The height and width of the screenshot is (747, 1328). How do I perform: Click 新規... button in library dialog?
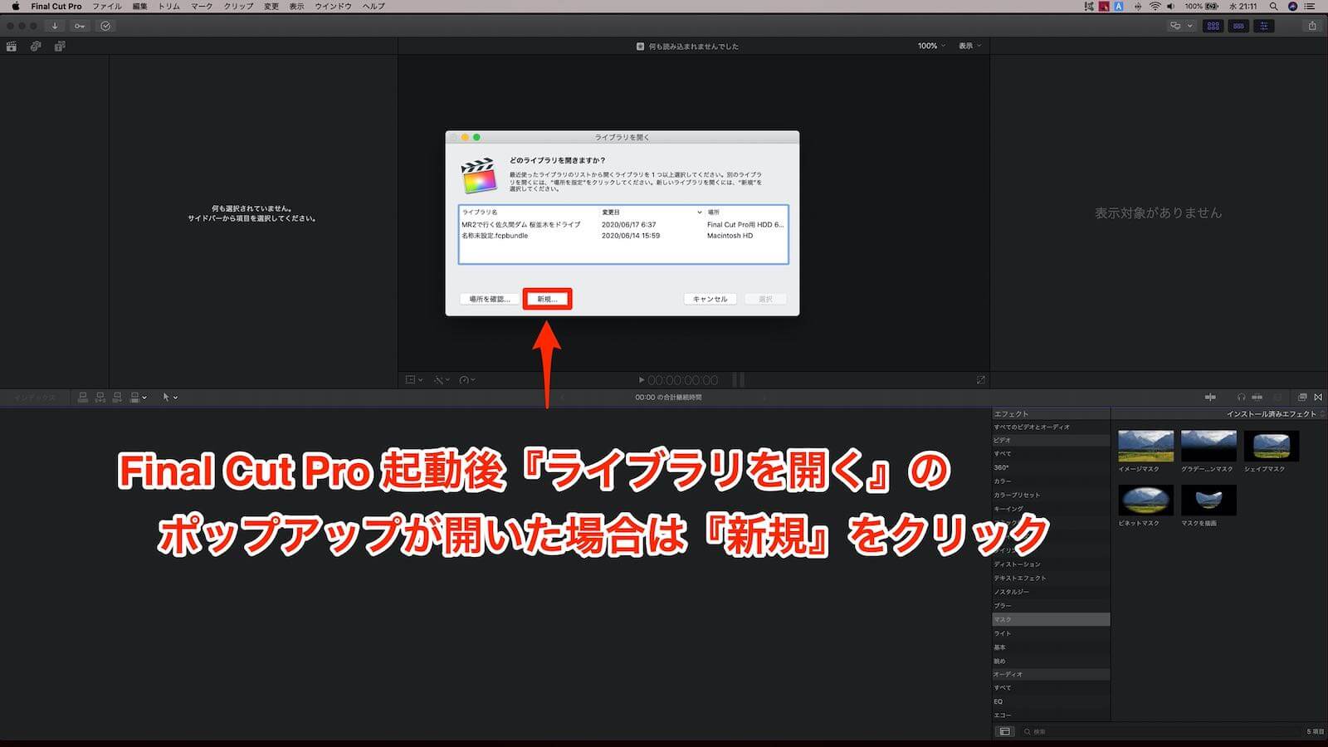click(x=547, y=299)
